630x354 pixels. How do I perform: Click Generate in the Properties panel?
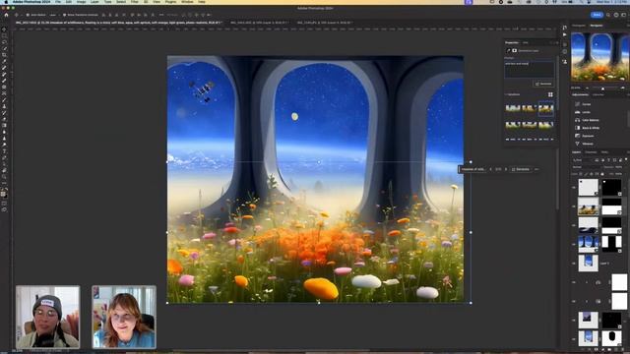click(543, 84)
